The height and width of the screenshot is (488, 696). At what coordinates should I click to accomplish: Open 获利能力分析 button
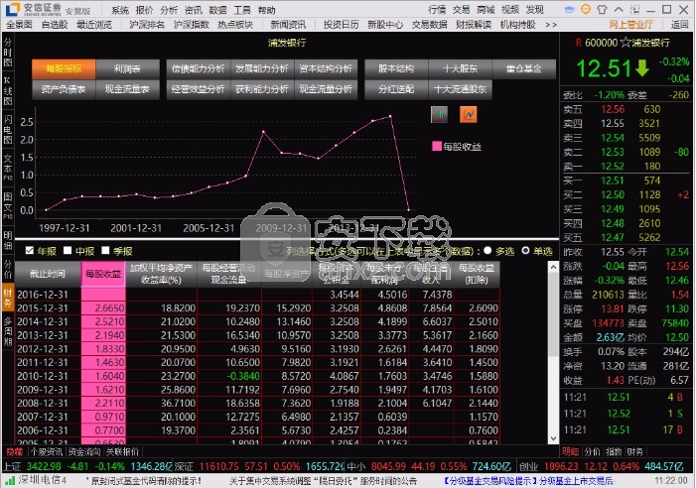click(262, 89)
